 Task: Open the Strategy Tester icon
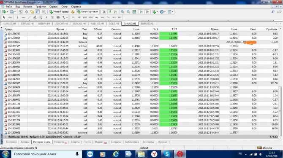point(44,12)
